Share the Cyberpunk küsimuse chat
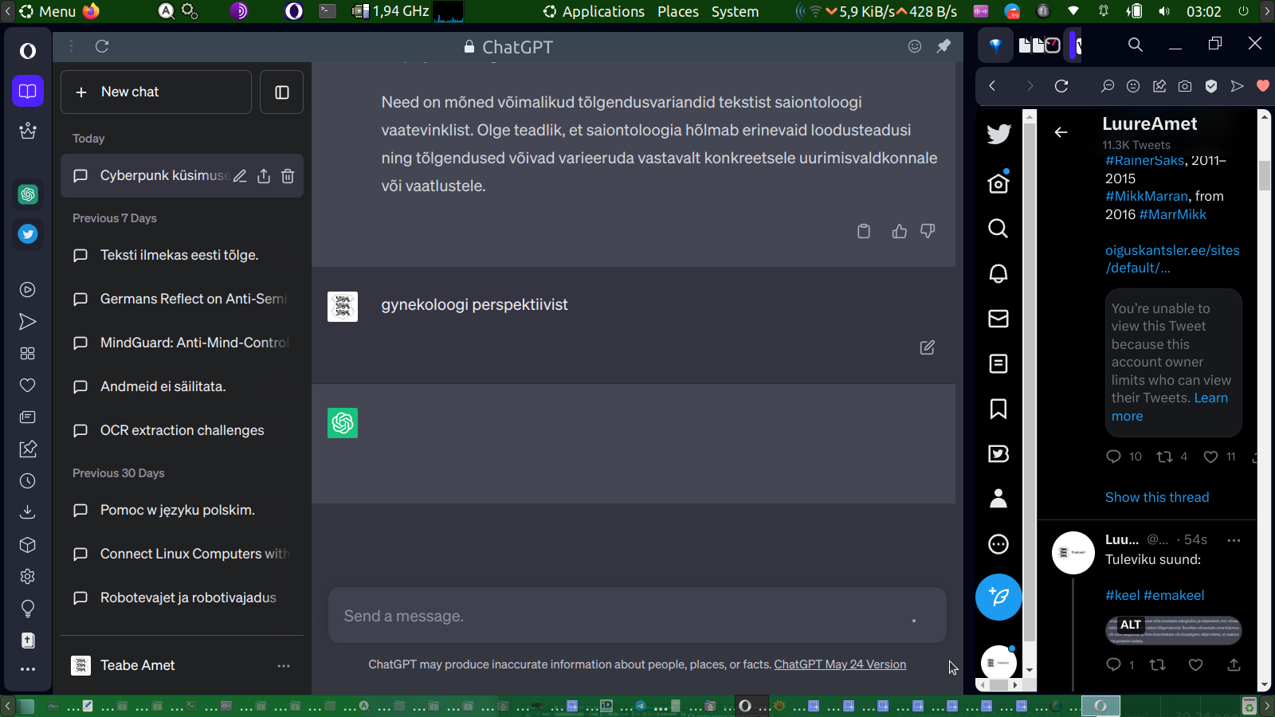 click(264, 176)
